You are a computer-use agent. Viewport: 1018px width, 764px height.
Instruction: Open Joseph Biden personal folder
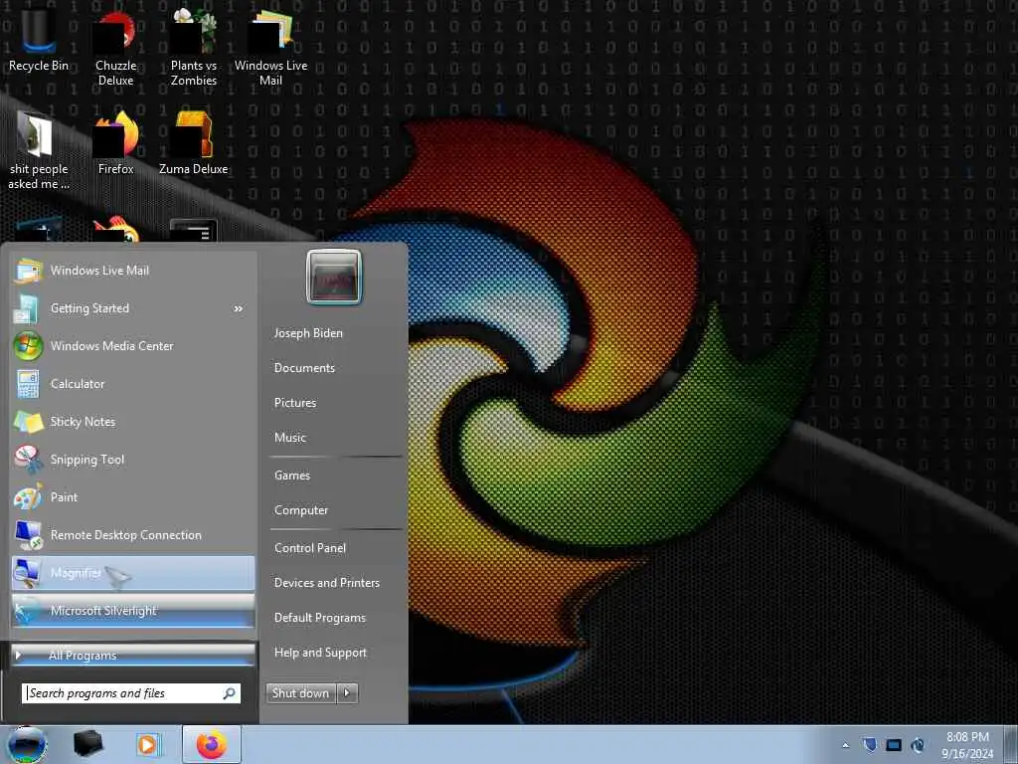[308, 333]
